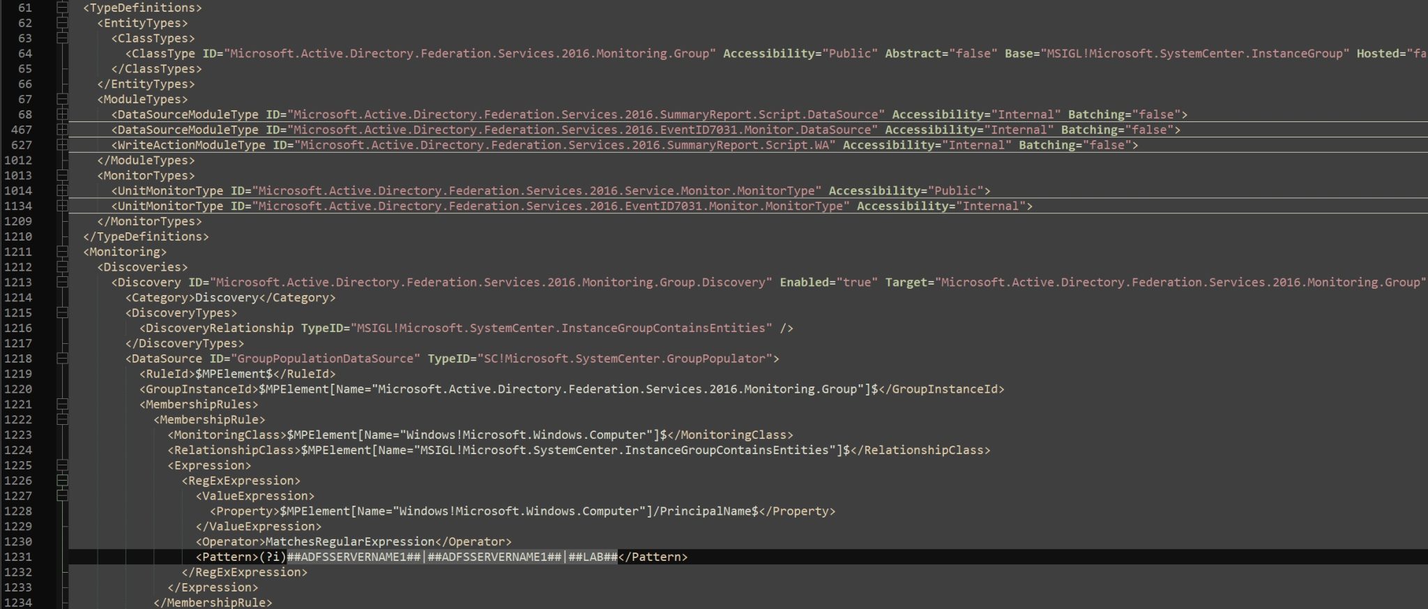The height and width of the screenshot is (609, 1428).
Task: Click the highlighted ##ADFSSERVERNAME1## pattern text
Action: point(452,557)
